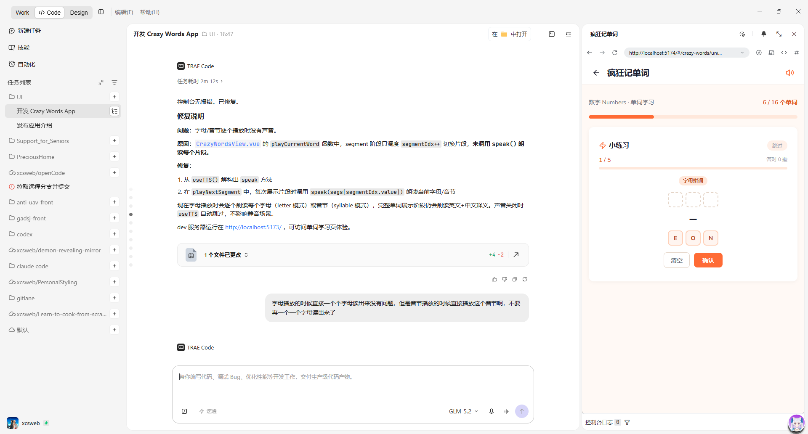Open changed files diff arrow
Image resolution: width=808 pixels, height=434 pixels.
(x=516, y=254)
